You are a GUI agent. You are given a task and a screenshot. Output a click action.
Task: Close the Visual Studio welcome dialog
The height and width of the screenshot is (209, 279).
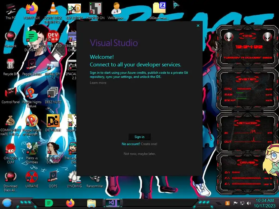point(198,26)
